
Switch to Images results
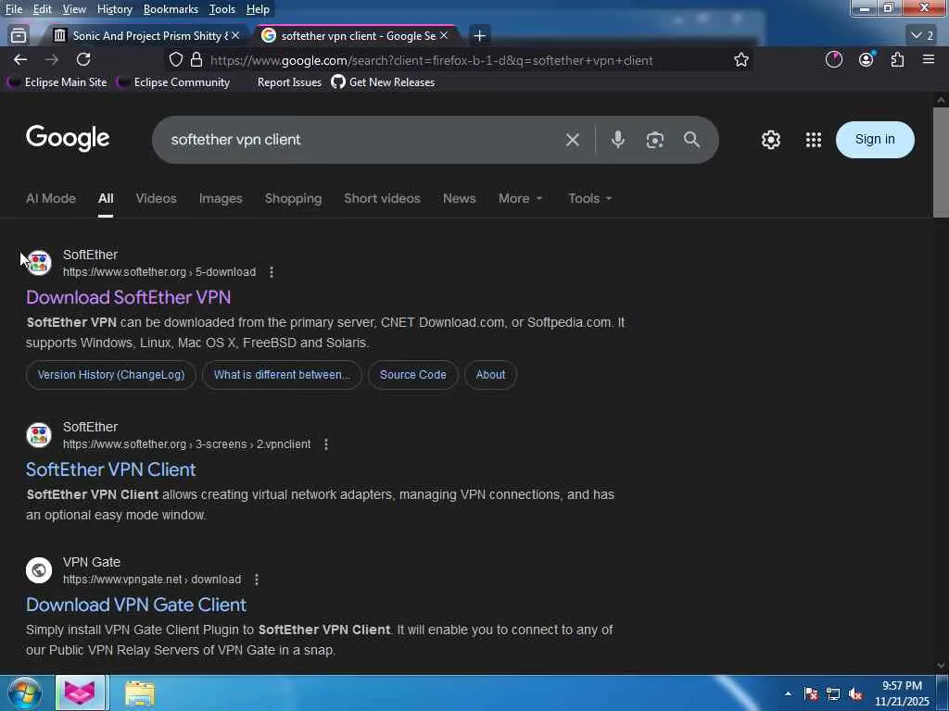[x=221, y=198]
